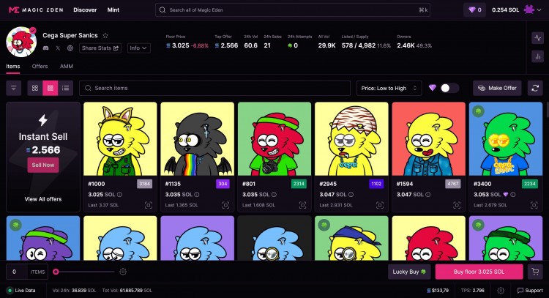The width and height of the screenshot is (549, 298).
Task: Open the collection's website globe icon
Action: [70, 48]
